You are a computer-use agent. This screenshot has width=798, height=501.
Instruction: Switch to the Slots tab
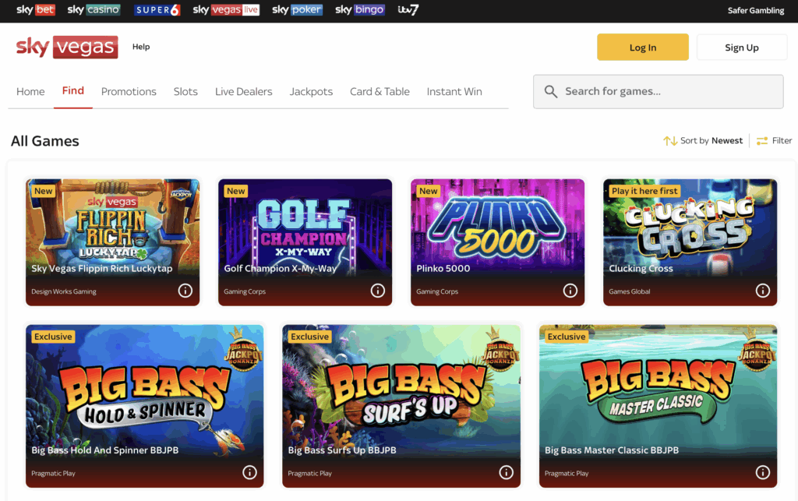(x=185, y=91)
